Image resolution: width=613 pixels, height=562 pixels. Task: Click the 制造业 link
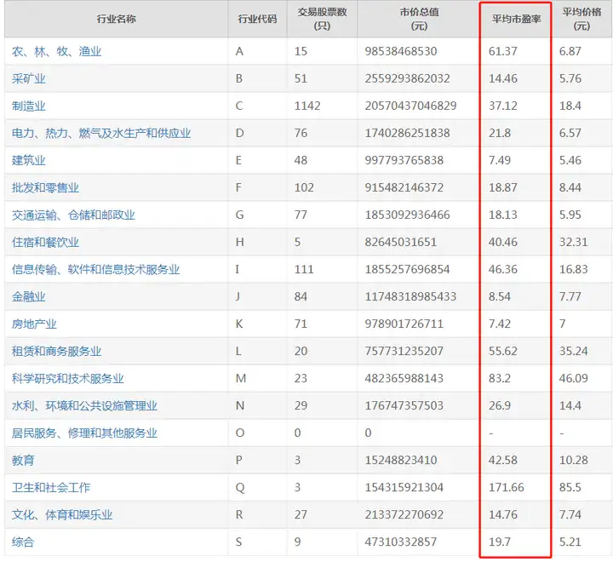click(29, 106)
